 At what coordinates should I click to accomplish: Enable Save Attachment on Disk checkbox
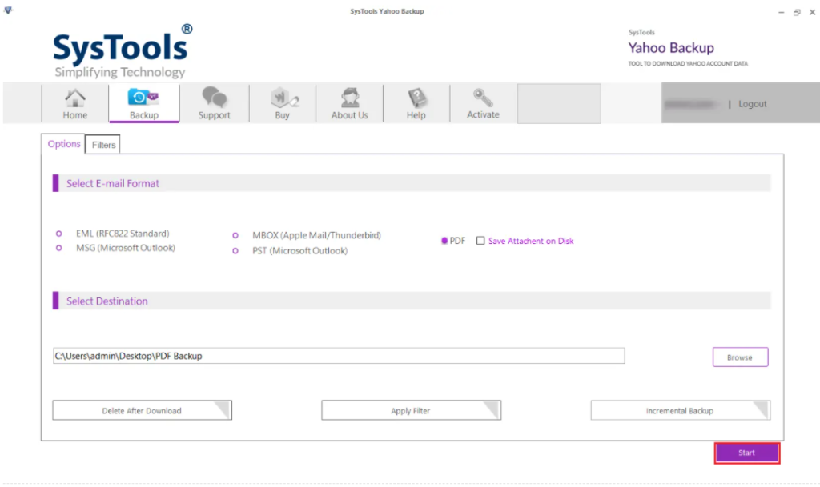pos(480,241)
